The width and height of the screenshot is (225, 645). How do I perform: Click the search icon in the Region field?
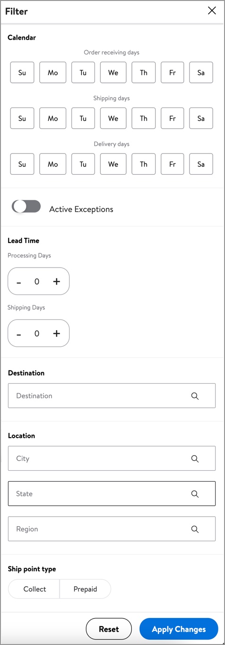coord(195,529)
